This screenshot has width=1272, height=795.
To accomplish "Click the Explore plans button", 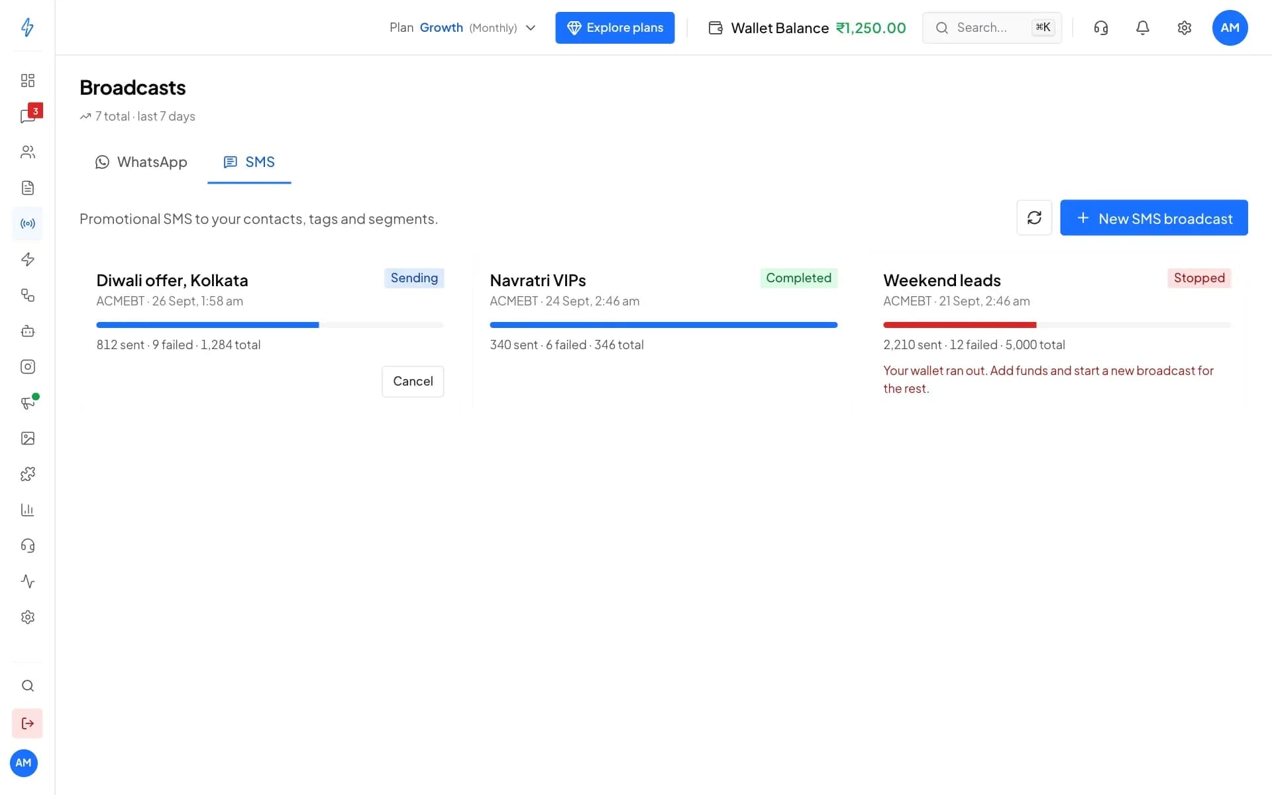I will (x=615, y=28).
